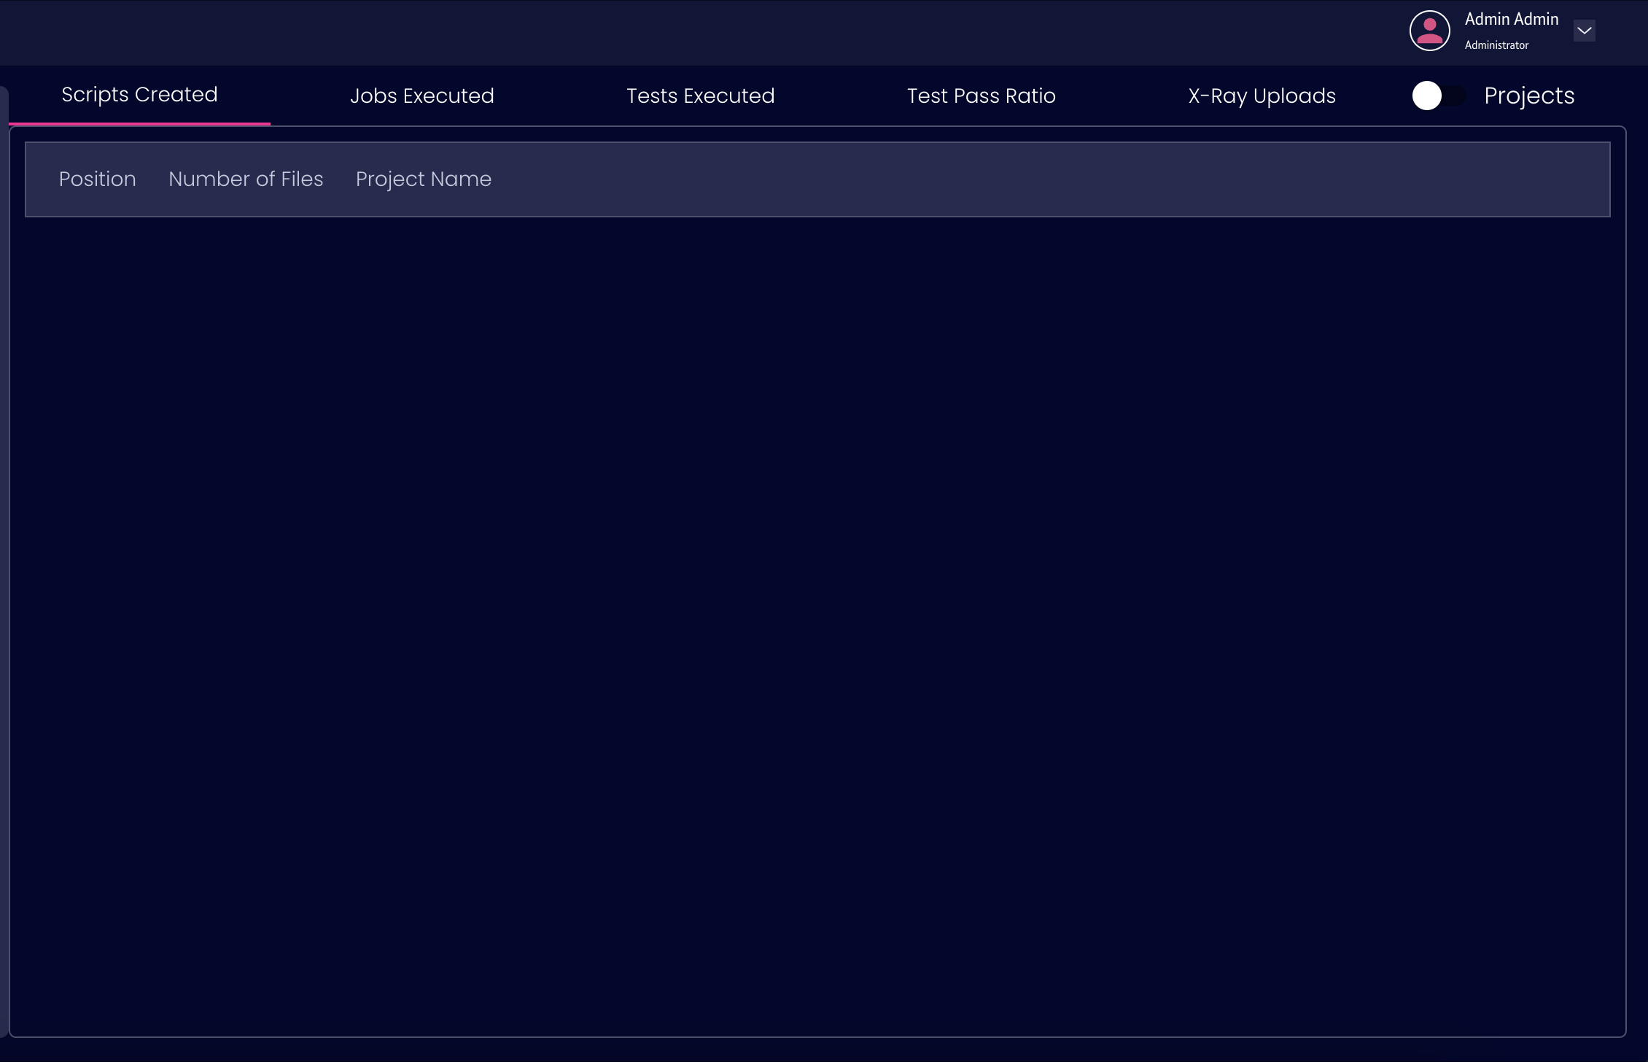Go to the Test Pass Ratio tab

coord(981,96)
